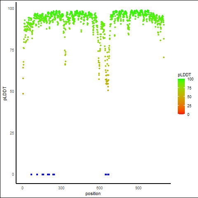Click the pLDDT gradient color bar

[181, 97]
